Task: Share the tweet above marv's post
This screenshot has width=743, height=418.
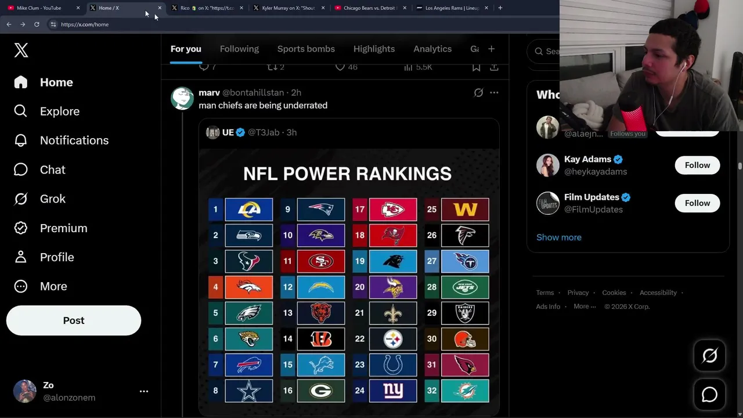Action: [494, 67]
